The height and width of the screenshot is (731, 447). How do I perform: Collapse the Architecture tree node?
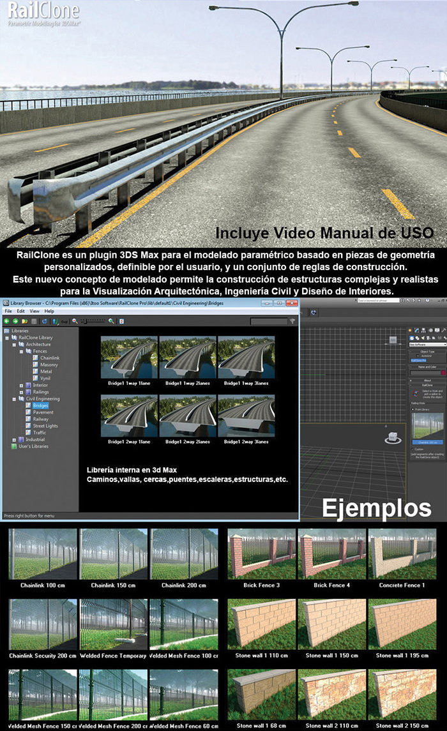tap(14, 345)
